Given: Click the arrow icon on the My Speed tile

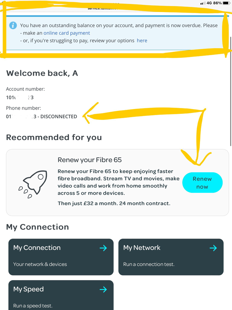Looking at the screenshot, I should coord(103,290).
